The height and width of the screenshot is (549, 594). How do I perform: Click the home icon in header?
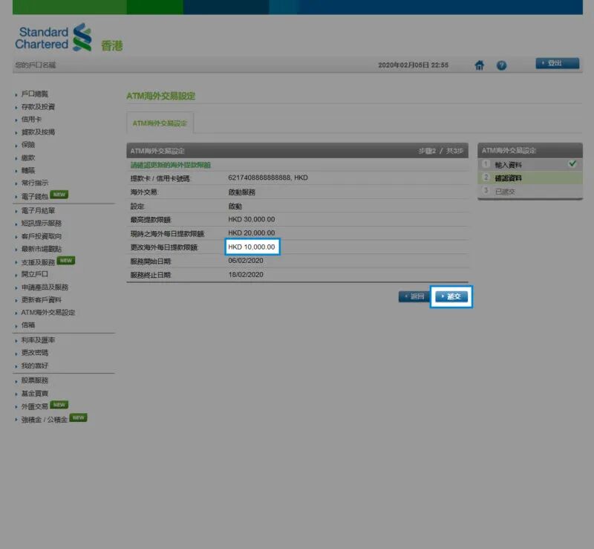pos(480,65)
